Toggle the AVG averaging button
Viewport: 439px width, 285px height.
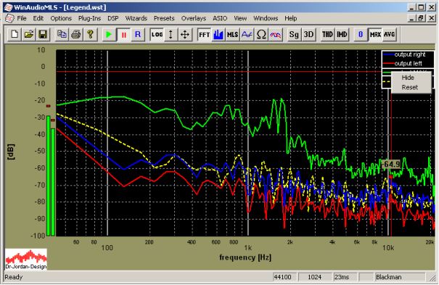tap(390, 35)
